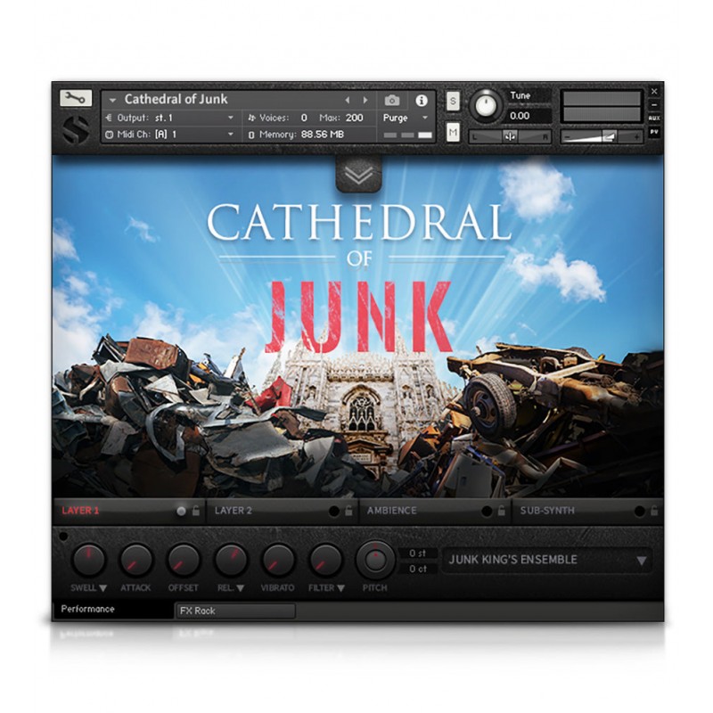Expand the Output st. 1 dropdown
Image resolution: width=713 pixels, height=713 pixels.
pos(230,118)
